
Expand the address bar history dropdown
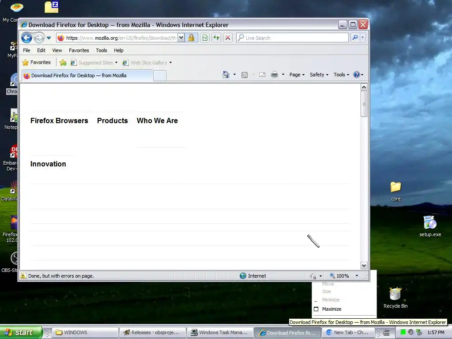click(181, 38)
